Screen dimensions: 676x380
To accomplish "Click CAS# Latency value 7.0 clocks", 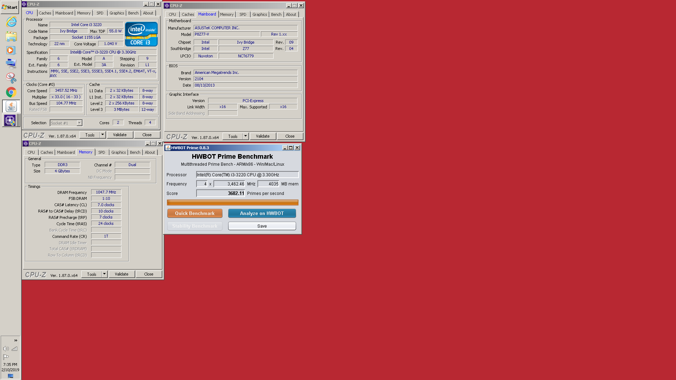I will point(106,205).
